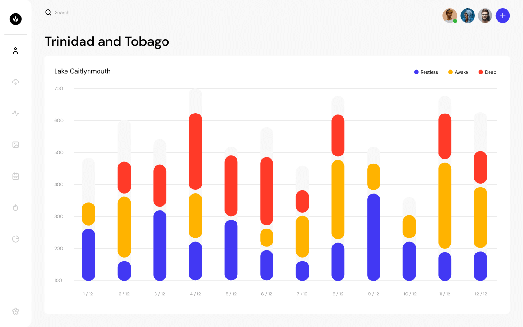Viewport: 523px width, 327px height.
Task: Open the settings gear icon
Action: (x=16, y=311)
